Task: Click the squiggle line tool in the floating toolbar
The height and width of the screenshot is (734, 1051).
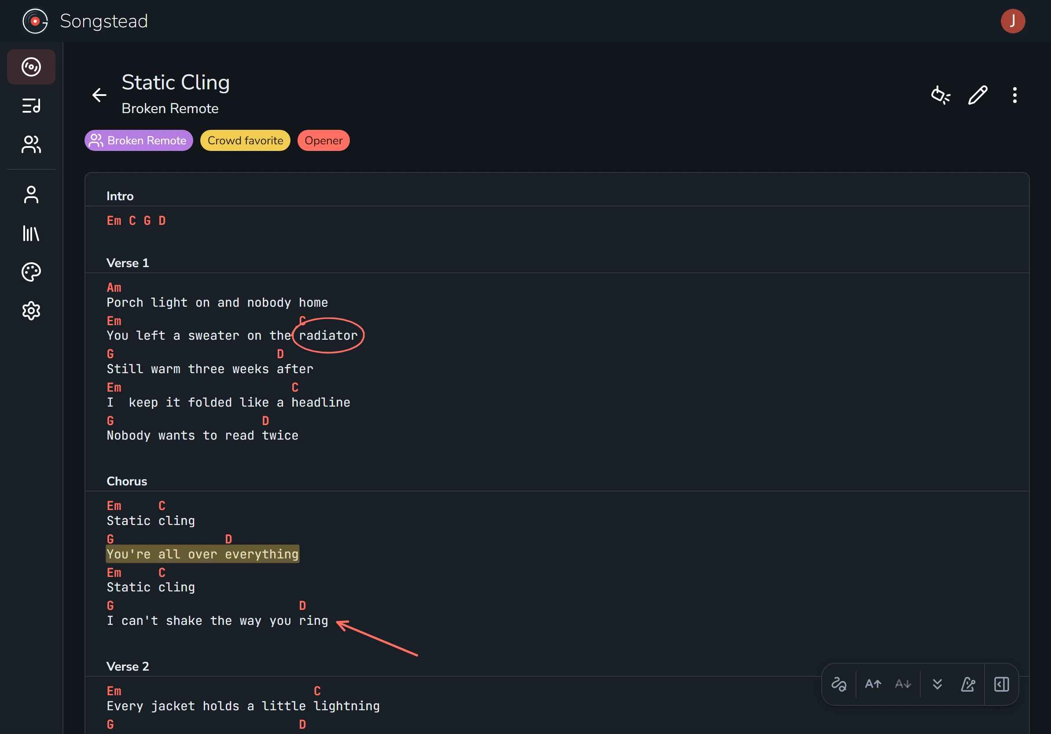Action: tap(838, 684)
